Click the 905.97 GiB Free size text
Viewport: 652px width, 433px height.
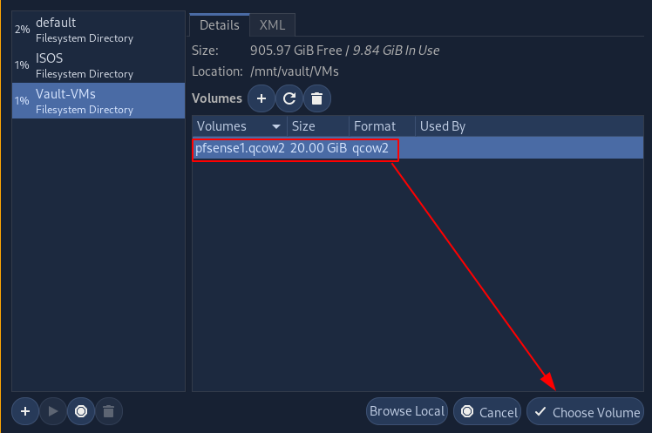click(295, 51)
